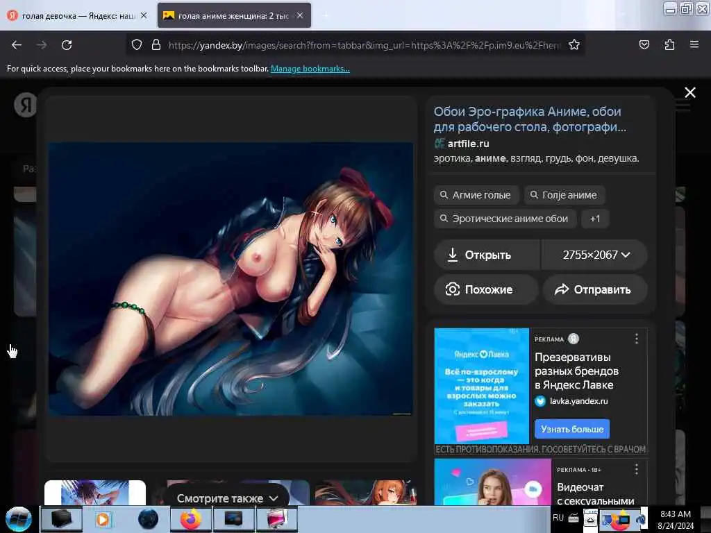This screenshot has height=533, width=711.
Task: Switch to the first Yandex tab
Action: coord(78,15)
